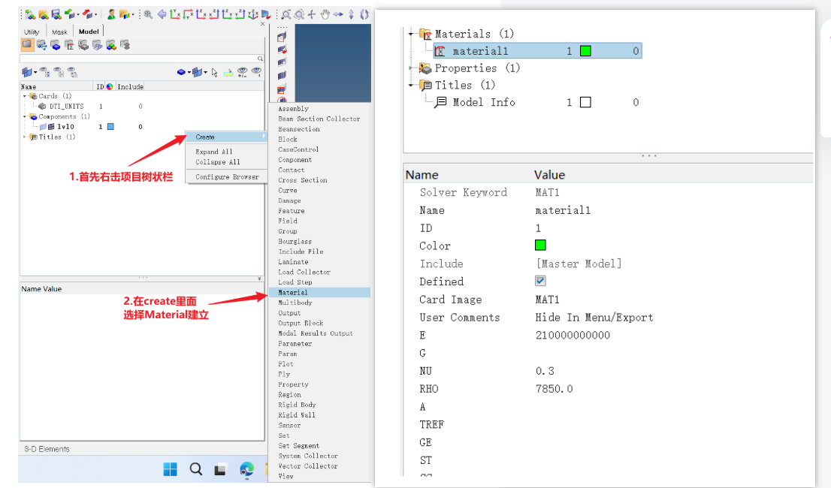Click the E value 210000000000
The height and width of the screenshot is (488, 831).
click(573, 335)
